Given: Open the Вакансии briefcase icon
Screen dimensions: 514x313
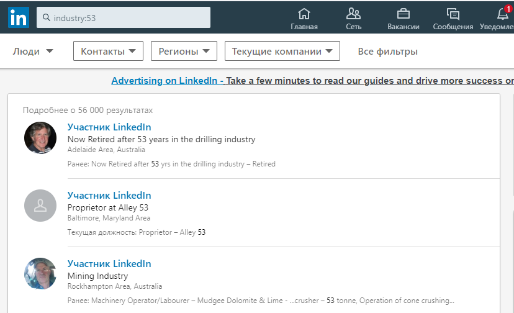Looking at the screenshot, I should 403,14.
